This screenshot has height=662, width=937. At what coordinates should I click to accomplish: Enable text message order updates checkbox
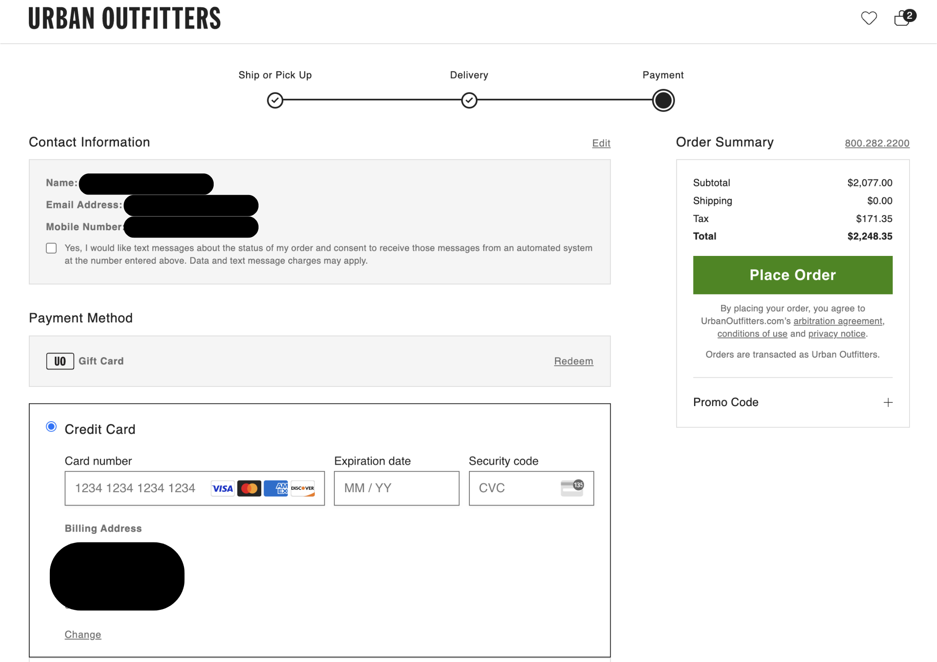[51, 248]
